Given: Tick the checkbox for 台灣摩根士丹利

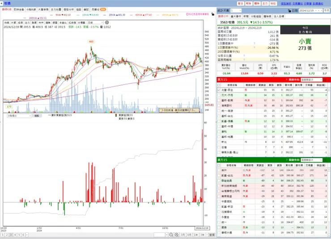Looking at the screenshot, I should pos(219,191).
